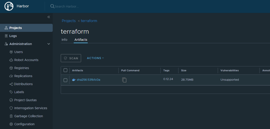Select all artifacts header checkbox
The width and height of the screenshot is (270, 129).
[x=65, y=70]
